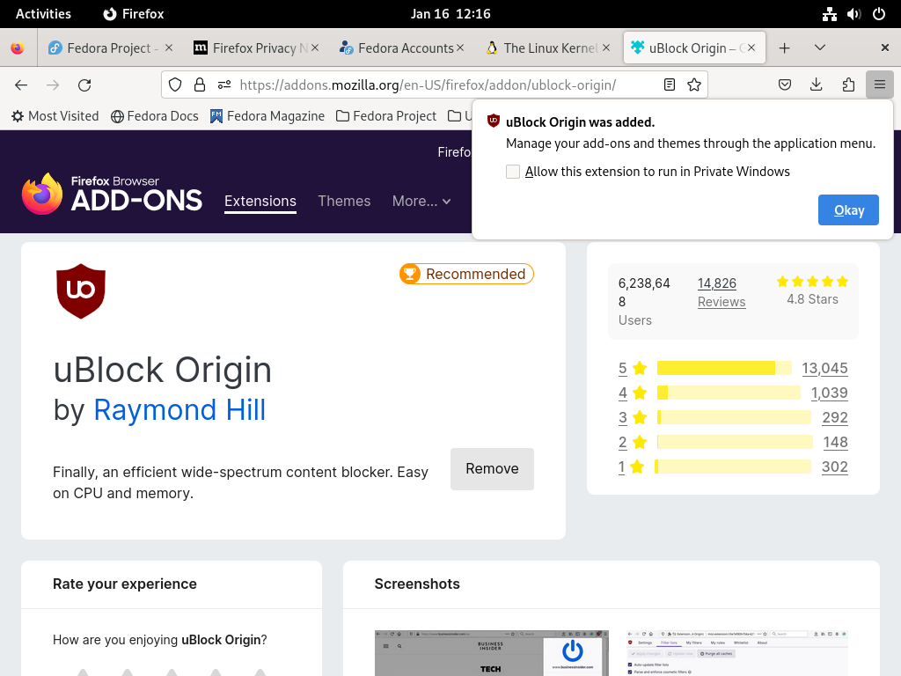Close the uBlock Origin tab

tap(751, 48)
